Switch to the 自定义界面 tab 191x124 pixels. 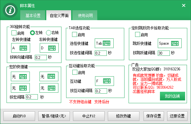(59, 15)
